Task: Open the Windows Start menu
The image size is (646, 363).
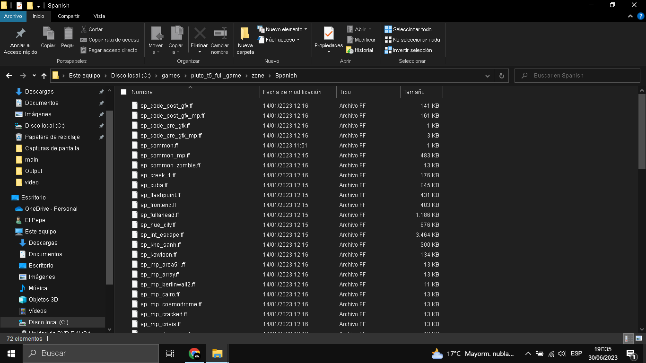Action: point(11,353)
